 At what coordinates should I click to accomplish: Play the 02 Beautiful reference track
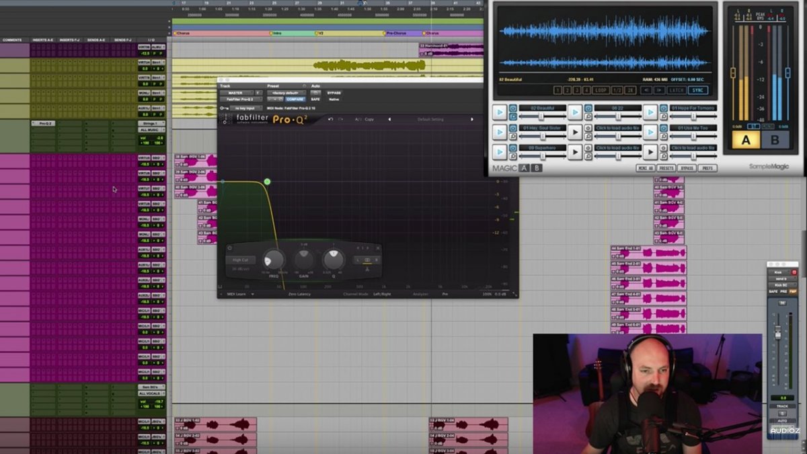[x=500, y=112]
